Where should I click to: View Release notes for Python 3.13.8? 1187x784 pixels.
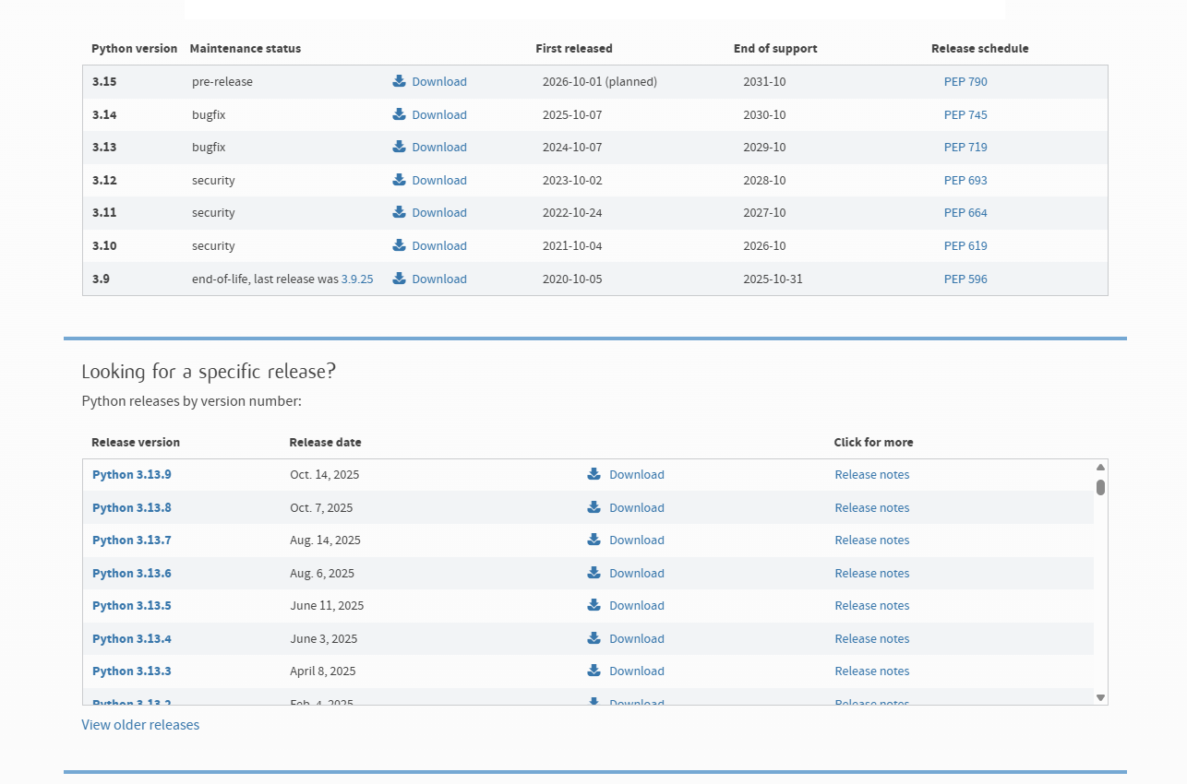(872, 508)
